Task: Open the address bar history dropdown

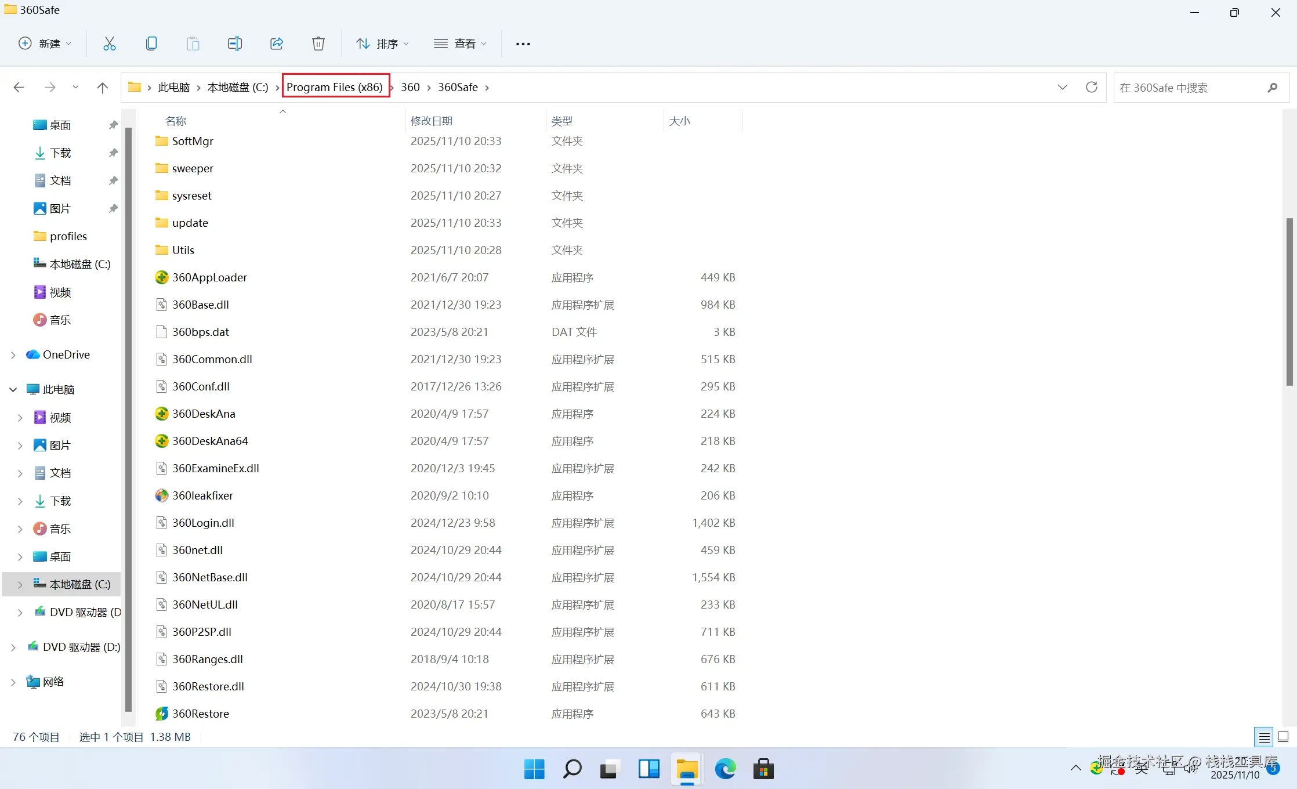Action: tap(1062, 87)
